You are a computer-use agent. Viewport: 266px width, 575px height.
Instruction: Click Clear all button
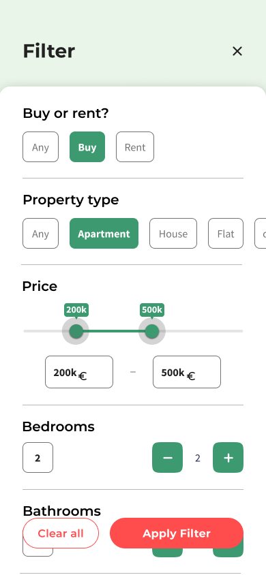tap(61, 533)
